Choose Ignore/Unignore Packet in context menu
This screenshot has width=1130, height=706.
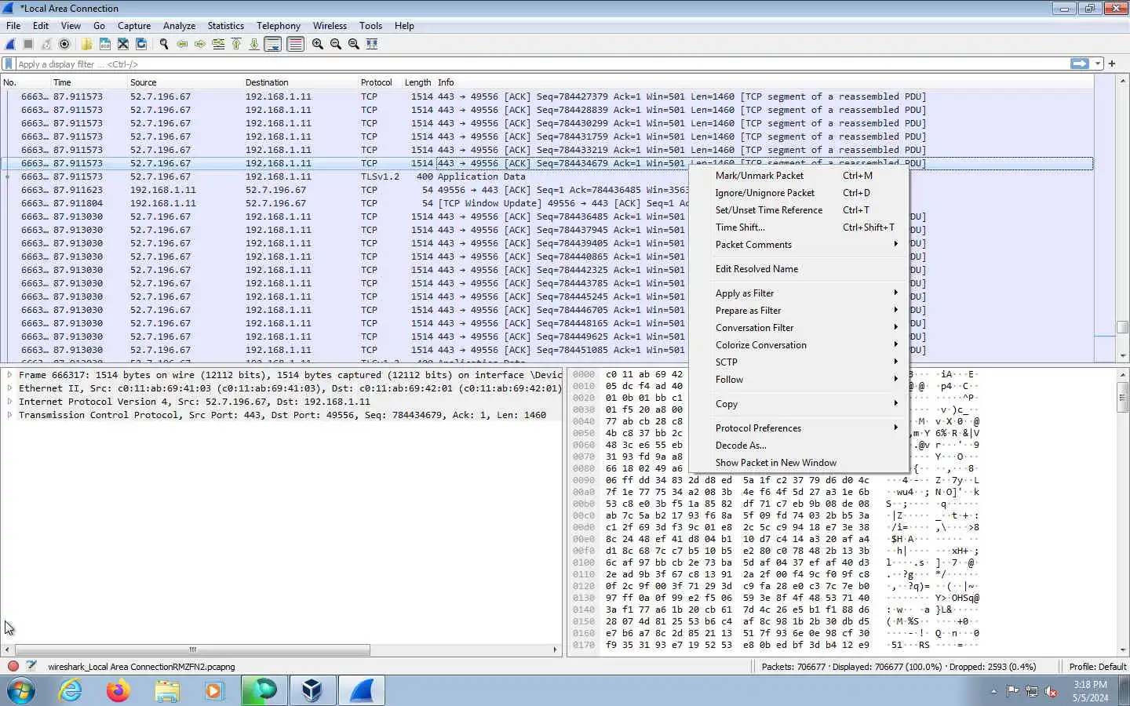800,193
